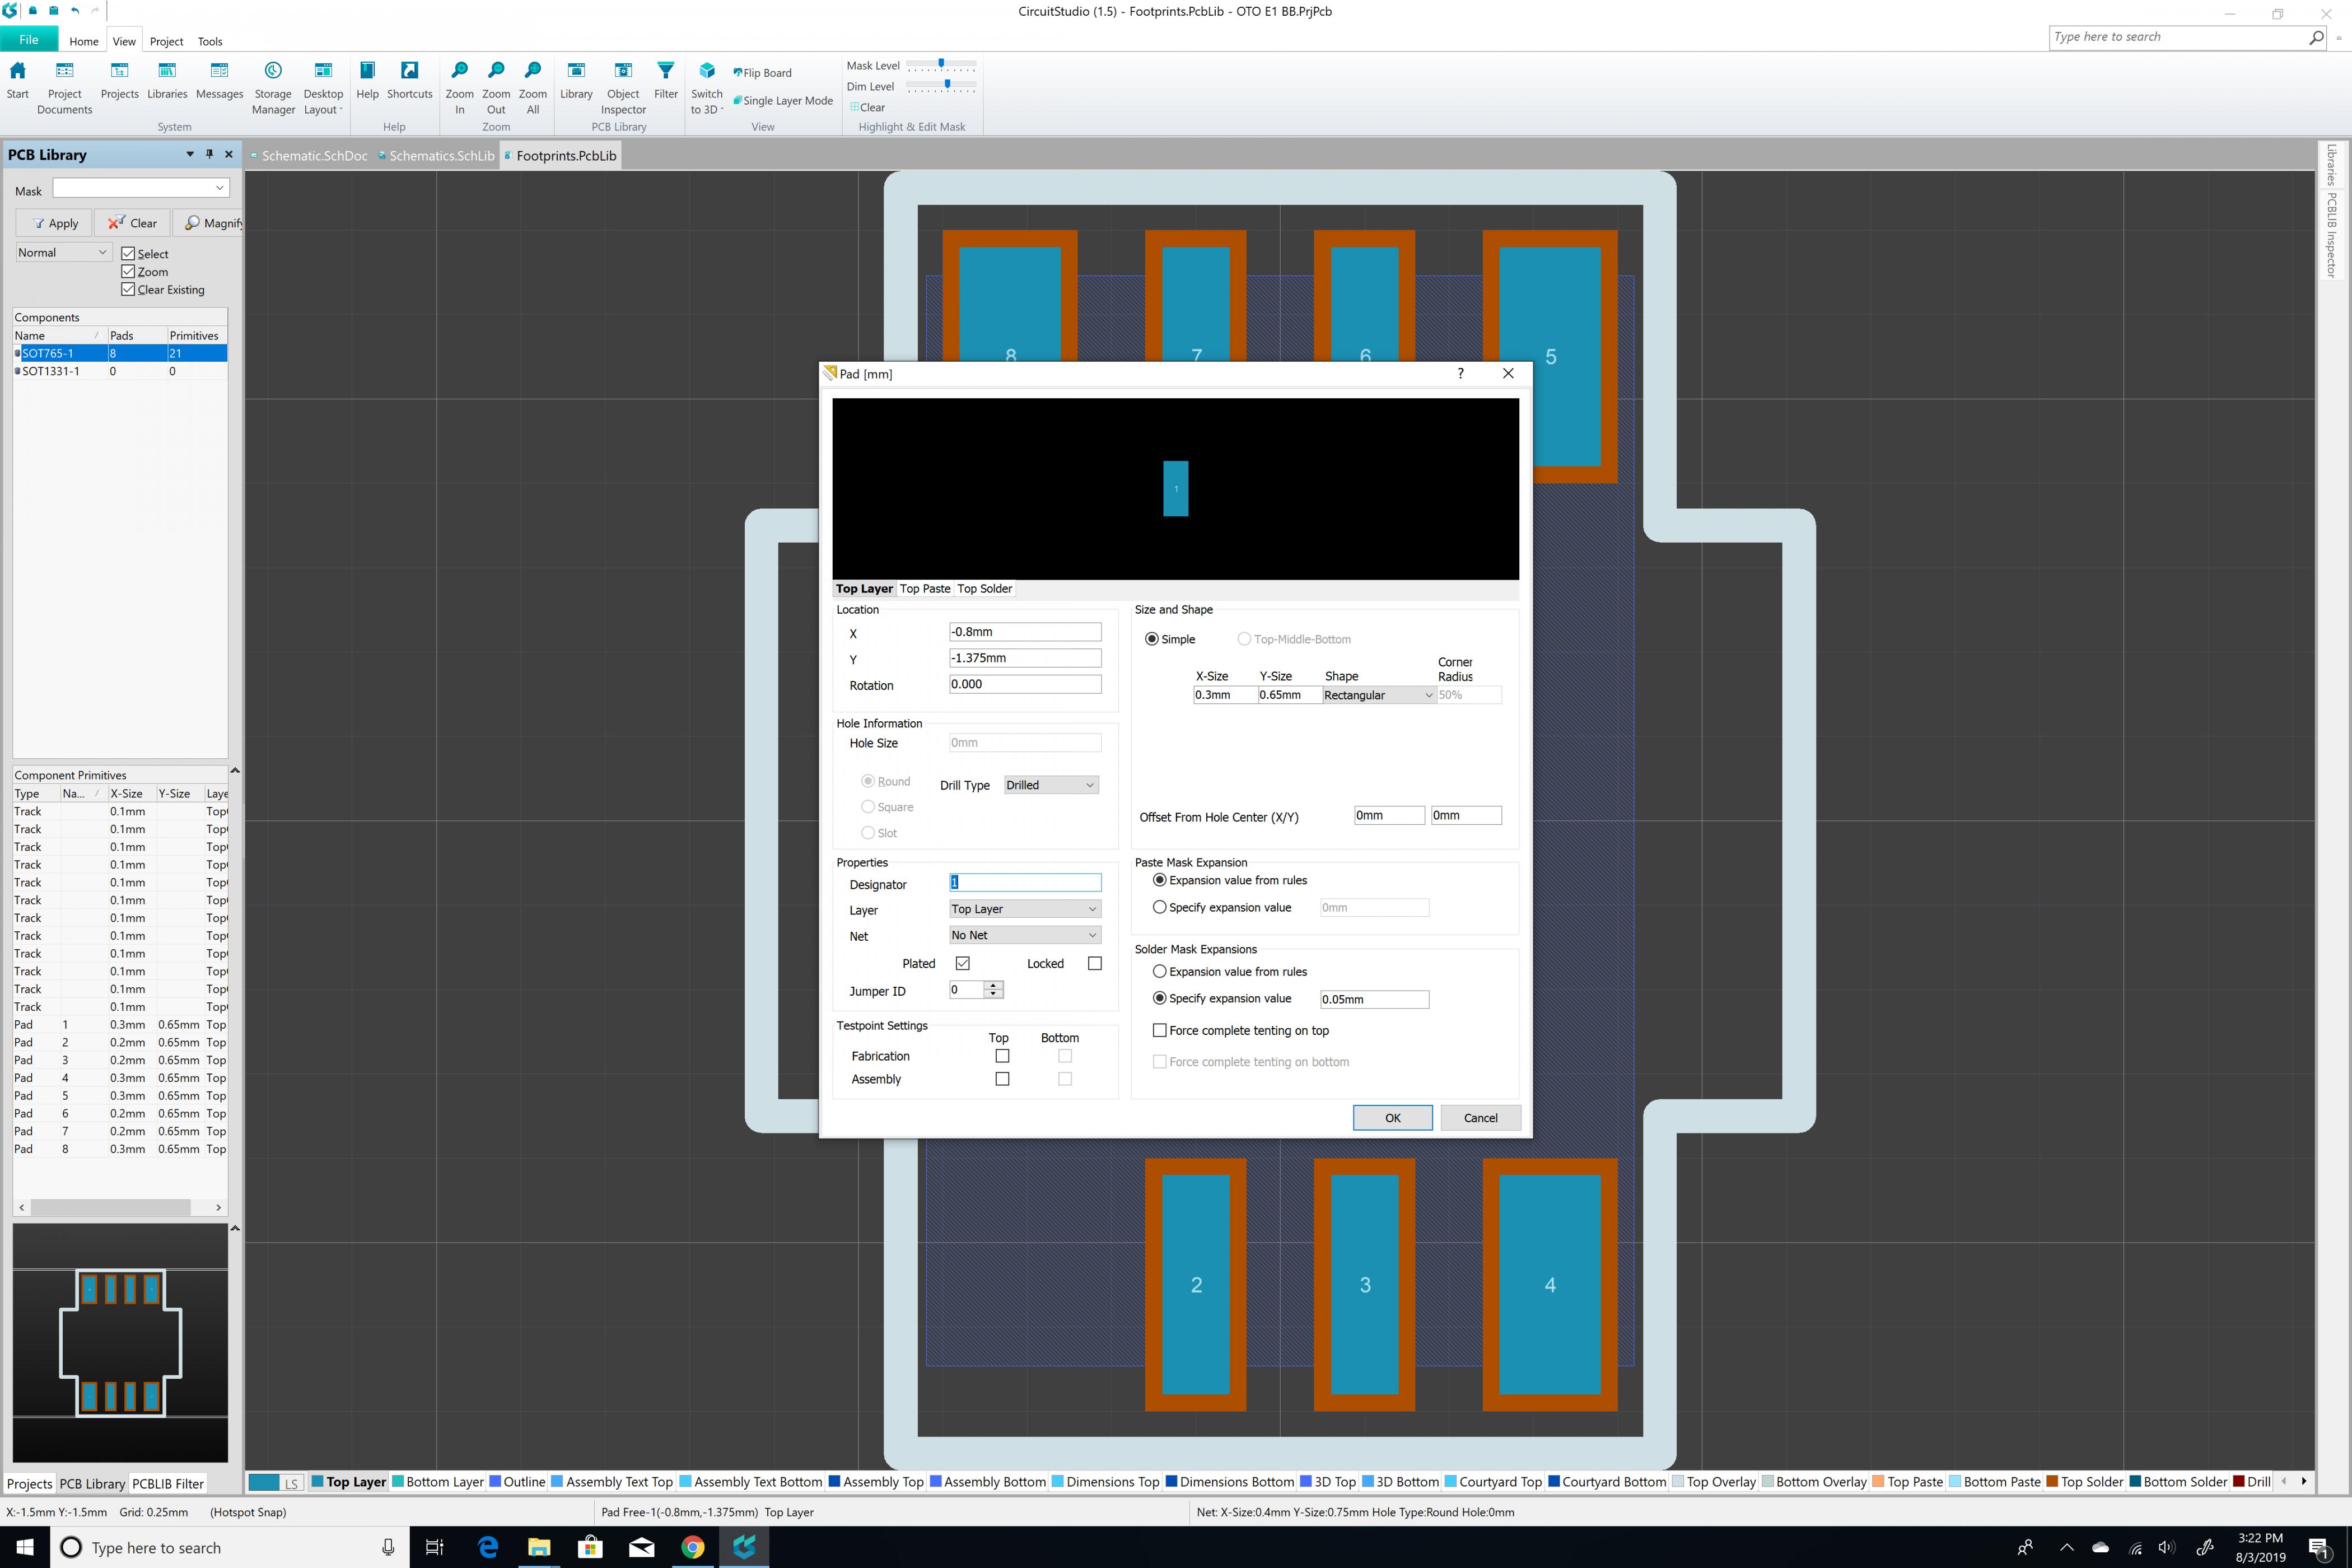2352x1568 pixels.
Task: Open the Mask dropdown
Action: 219,188
